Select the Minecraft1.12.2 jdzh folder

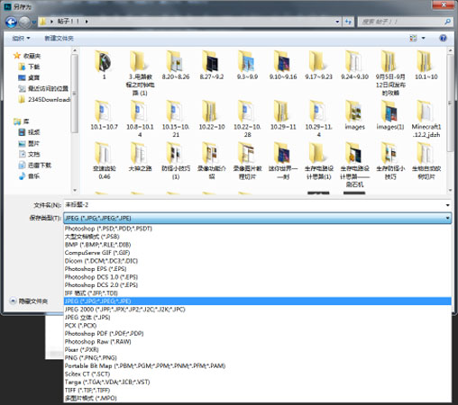pyautogui.click(x=426, y=120)
